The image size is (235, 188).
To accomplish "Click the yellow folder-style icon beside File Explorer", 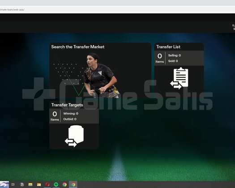I will click(x=39, y=184).
